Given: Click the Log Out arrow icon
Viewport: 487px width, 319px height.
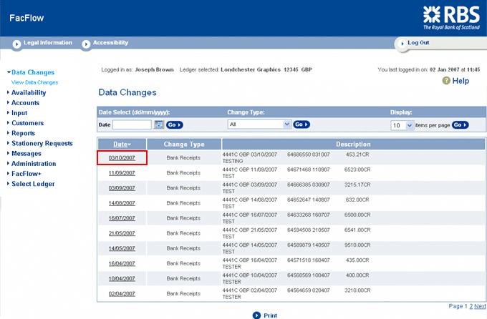Looking at the screenshot, I should click(402, 44).
